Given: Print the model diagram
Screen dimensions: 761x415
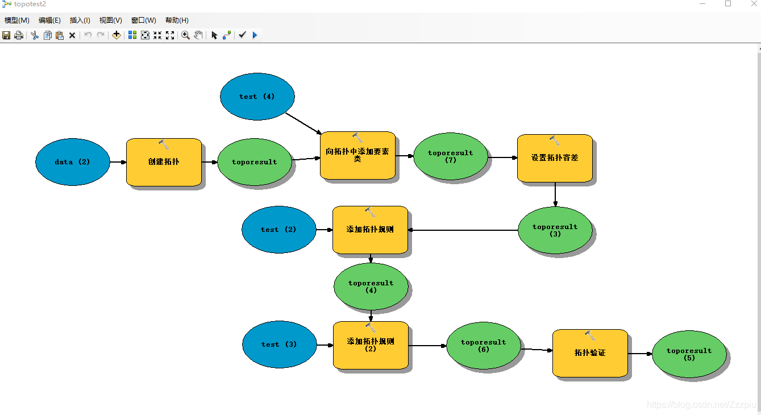Looking at the screenshot, I should point(19,35).
